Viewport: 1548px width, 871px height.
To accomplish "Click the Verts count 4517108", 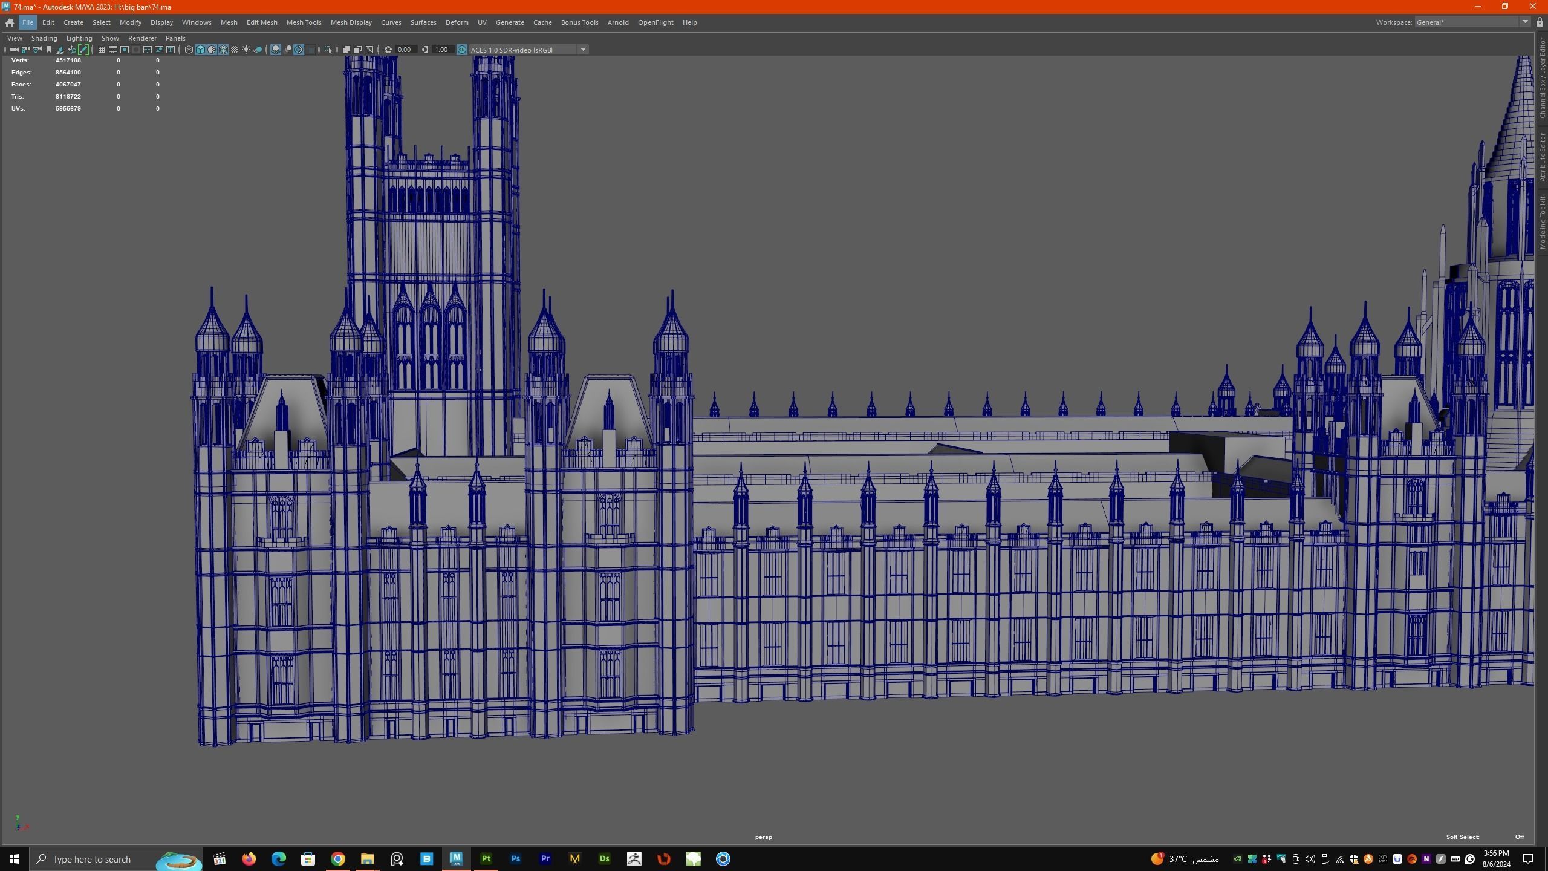I will click(x=68, y=60).
